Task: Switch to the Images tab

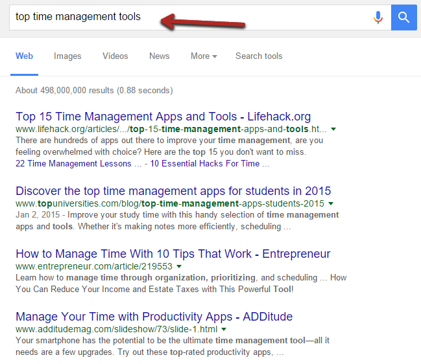Action: (x=67, y=56)
